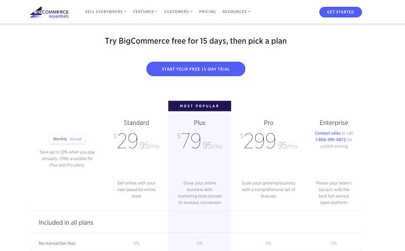Open the Customers dropdown menu
Screen dimensions: 405x251
click(178, 12)
